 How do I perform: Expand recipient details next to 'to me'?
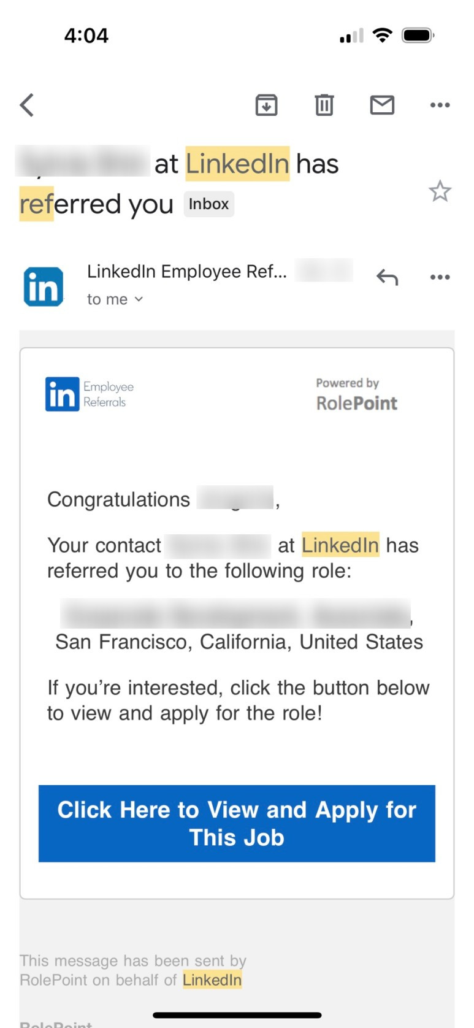pyautogui.click(x=139, y=299)
